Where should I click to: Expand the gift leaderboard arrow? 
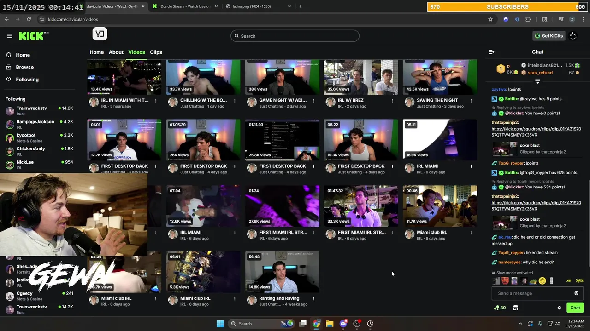[x=537, y=81]
